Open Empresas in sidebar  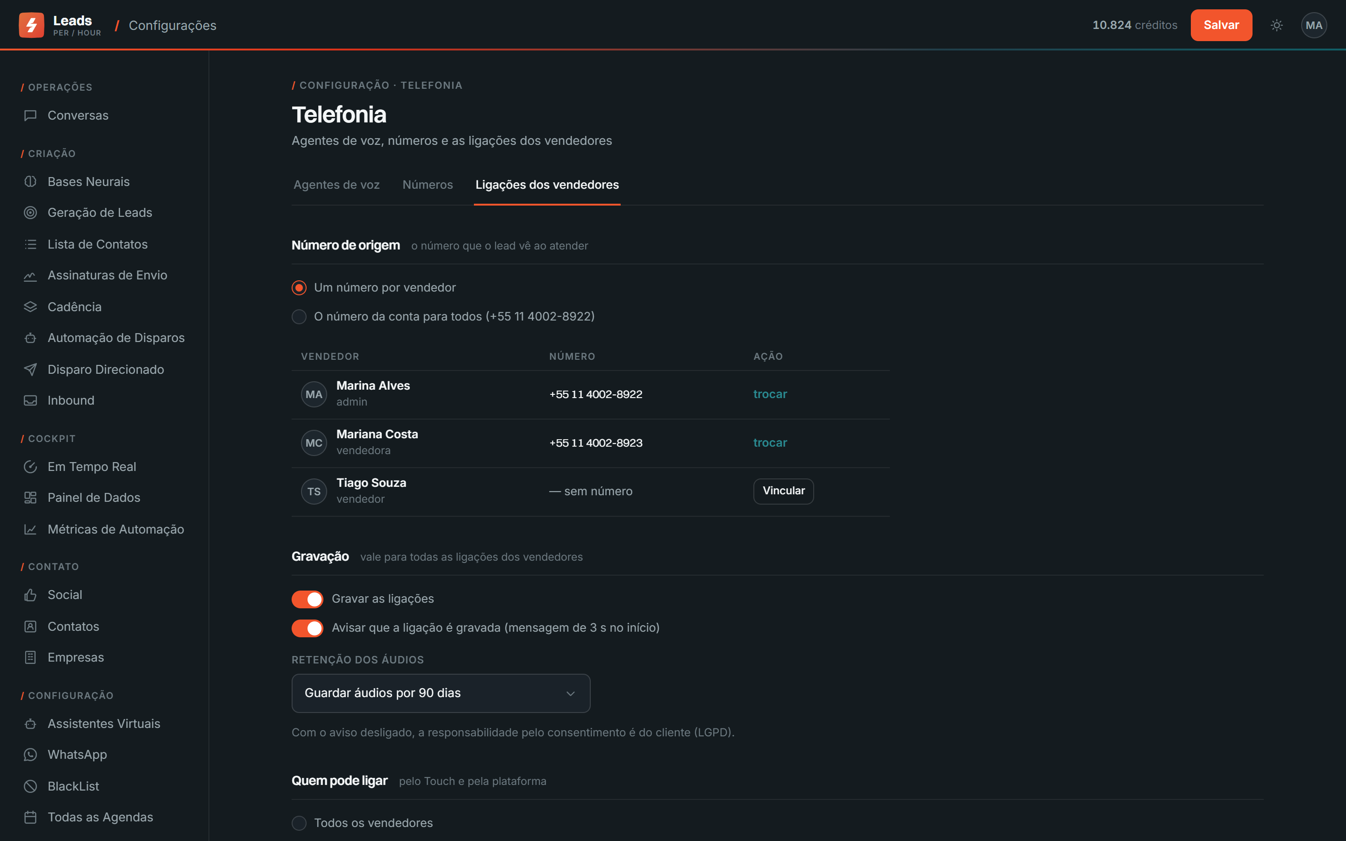[76, 657]
